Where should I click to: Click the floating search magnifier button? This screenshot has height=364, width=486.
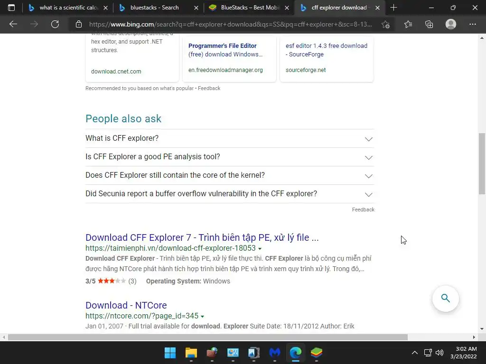click(x=445, y=299)
